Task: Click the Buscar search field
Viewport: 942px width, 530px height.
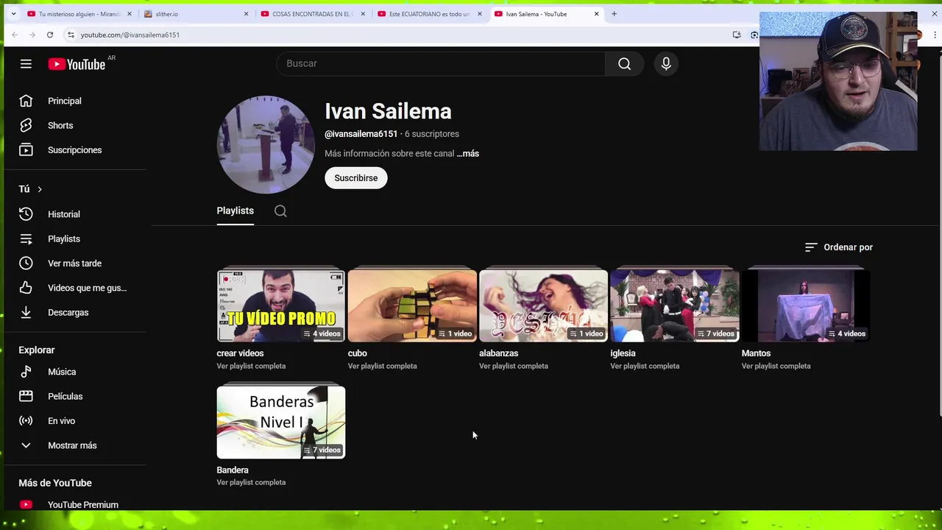Action: (441, 64)
